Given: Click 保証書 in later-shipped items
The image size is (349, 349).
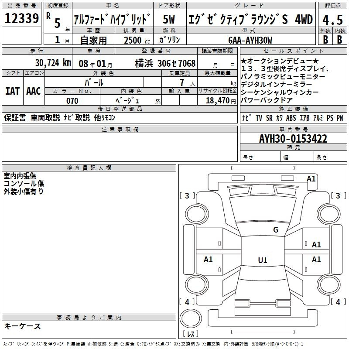Looking at the screenshot, I should click(x=15, y=117).
